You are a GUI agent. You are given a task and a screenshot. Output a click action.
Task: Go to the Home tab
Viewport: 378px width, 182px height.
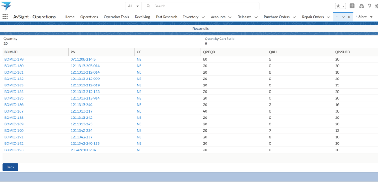(69, 17)
